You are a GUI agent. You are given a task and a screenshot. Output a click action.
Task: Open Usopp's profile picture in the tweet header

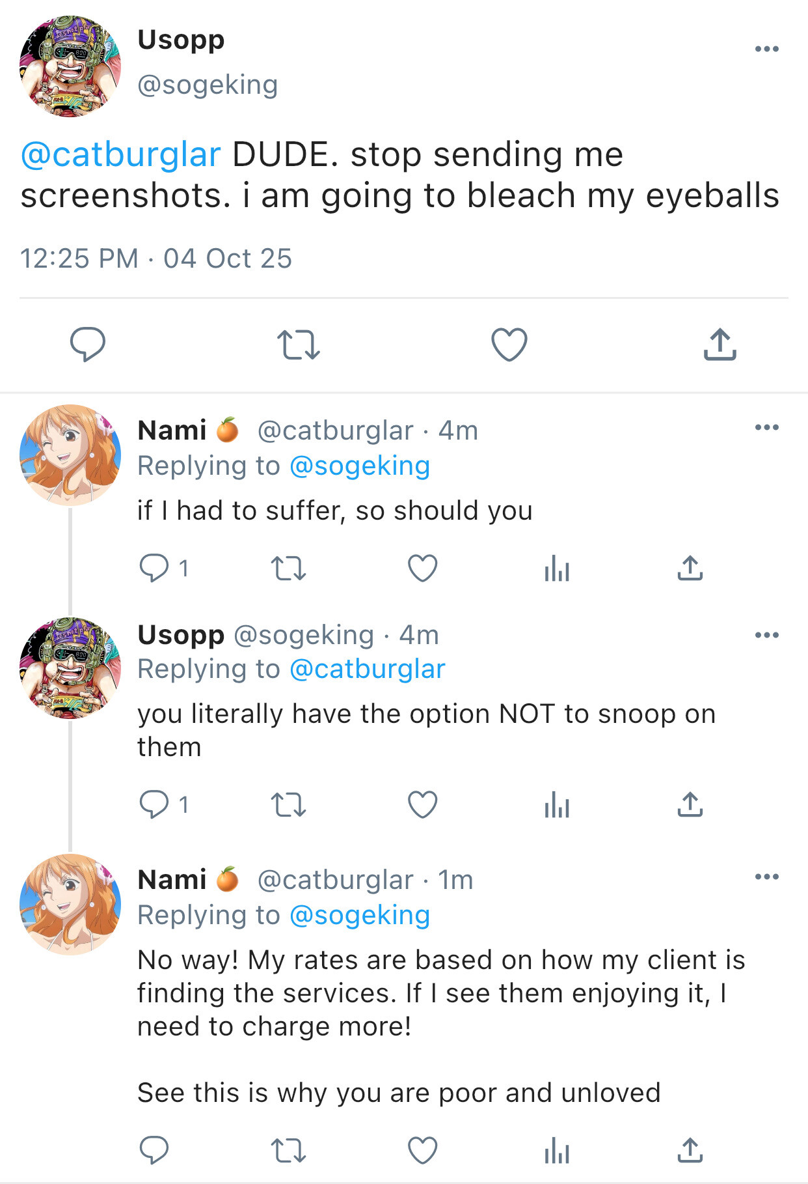click(70, 66)
